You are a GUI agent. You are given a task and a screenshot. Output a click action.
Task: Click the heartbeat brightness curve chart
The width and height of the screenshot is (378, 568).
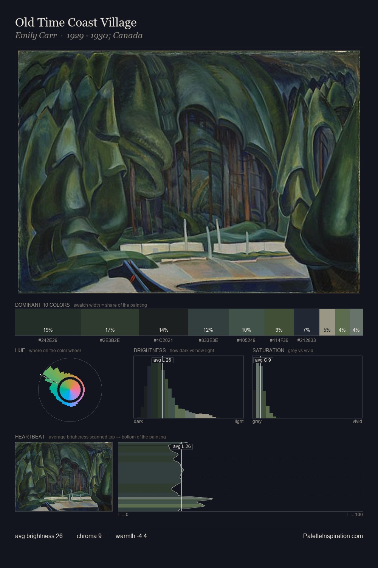click(241, 477)
